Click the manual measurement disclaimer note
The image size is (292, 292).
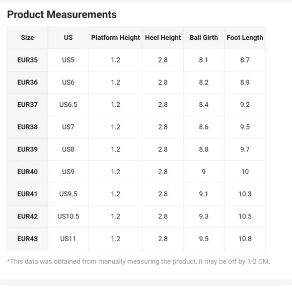138,261
